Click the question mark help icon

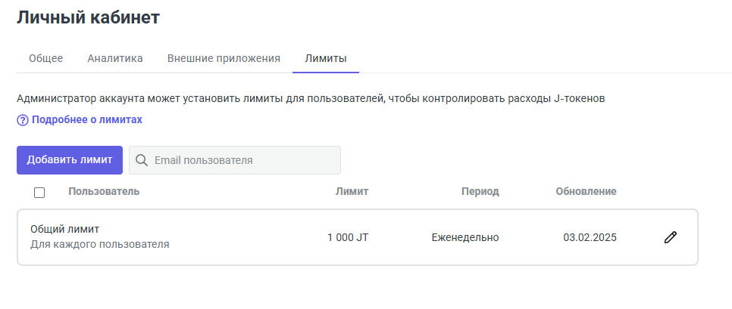point(23,120)
